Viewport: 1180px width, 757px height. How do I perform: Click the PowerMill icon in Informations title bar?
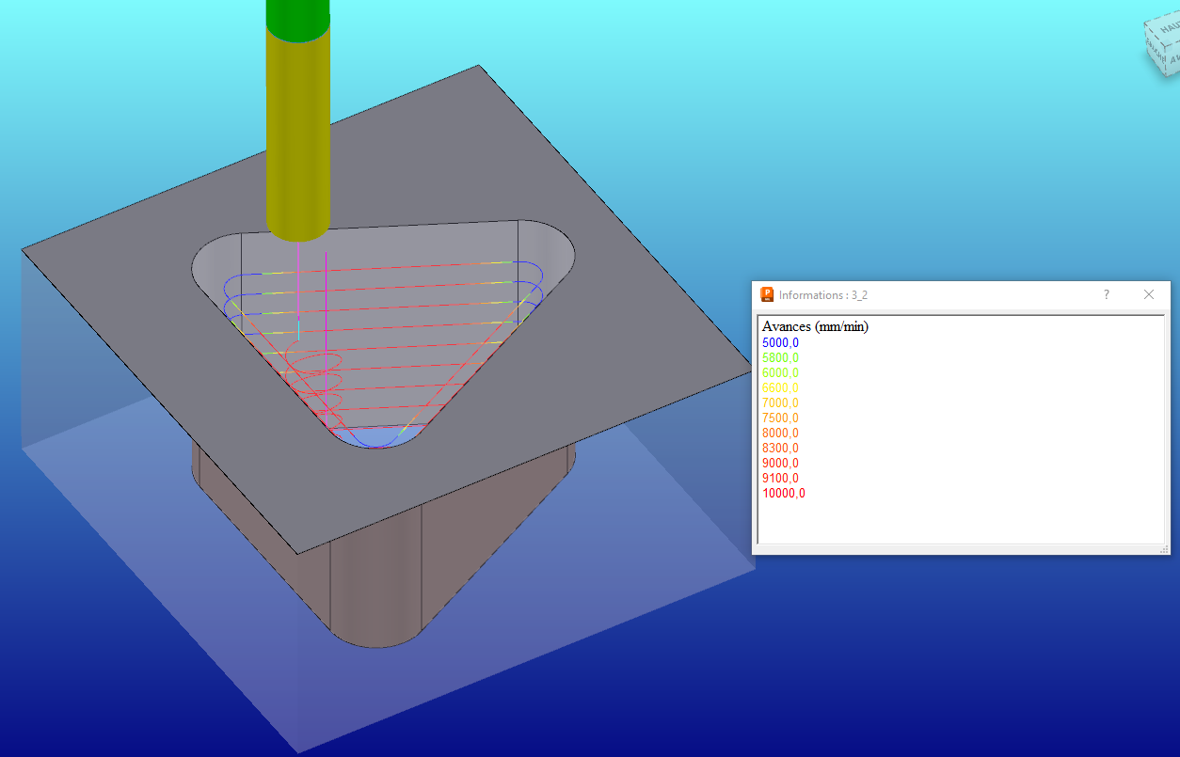[x=767, y=295]
